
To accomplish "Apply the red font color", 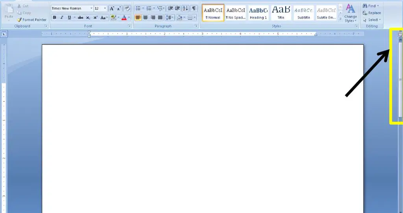I will [x=124, y=17].
